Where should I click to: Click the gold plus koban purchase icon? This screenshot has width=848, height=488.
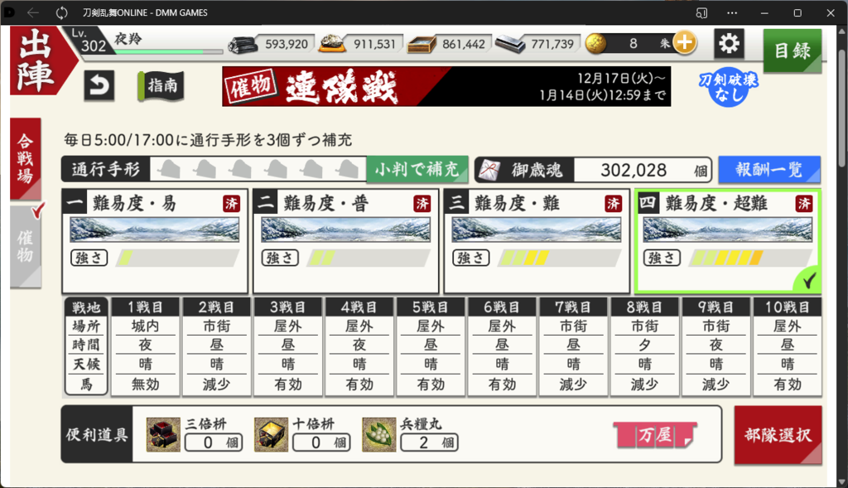(x=685, y=43)
